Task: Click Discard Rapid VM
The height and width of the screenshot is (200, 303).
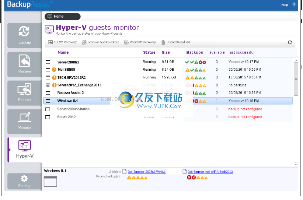Action: click(175, 42)
